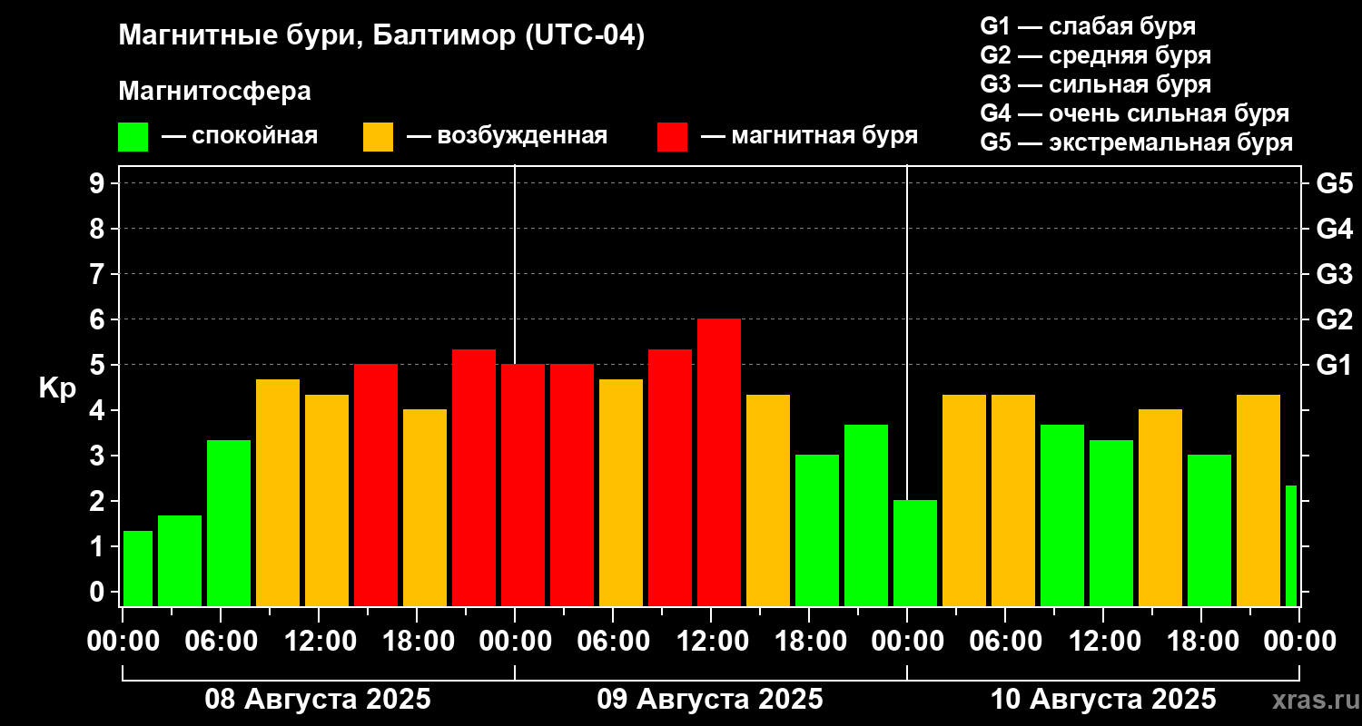Screen dimensions: 1362x726
Task: Click the yellow bar at 03:00 on 10 Августа
Action: tap(964, 500)
